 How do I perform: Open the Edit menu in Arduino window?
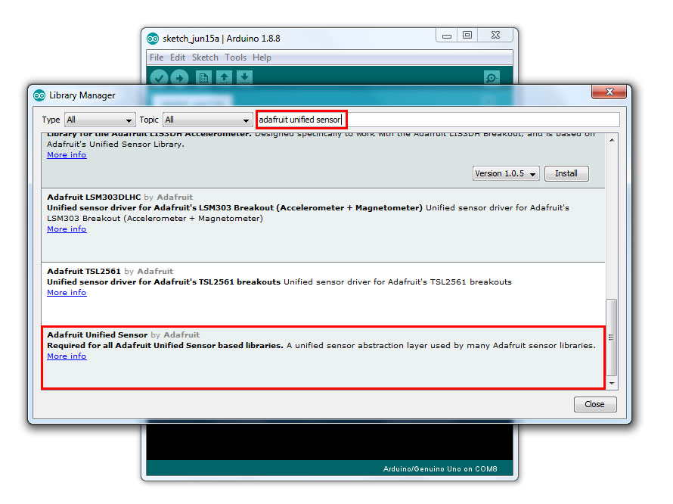177,58
